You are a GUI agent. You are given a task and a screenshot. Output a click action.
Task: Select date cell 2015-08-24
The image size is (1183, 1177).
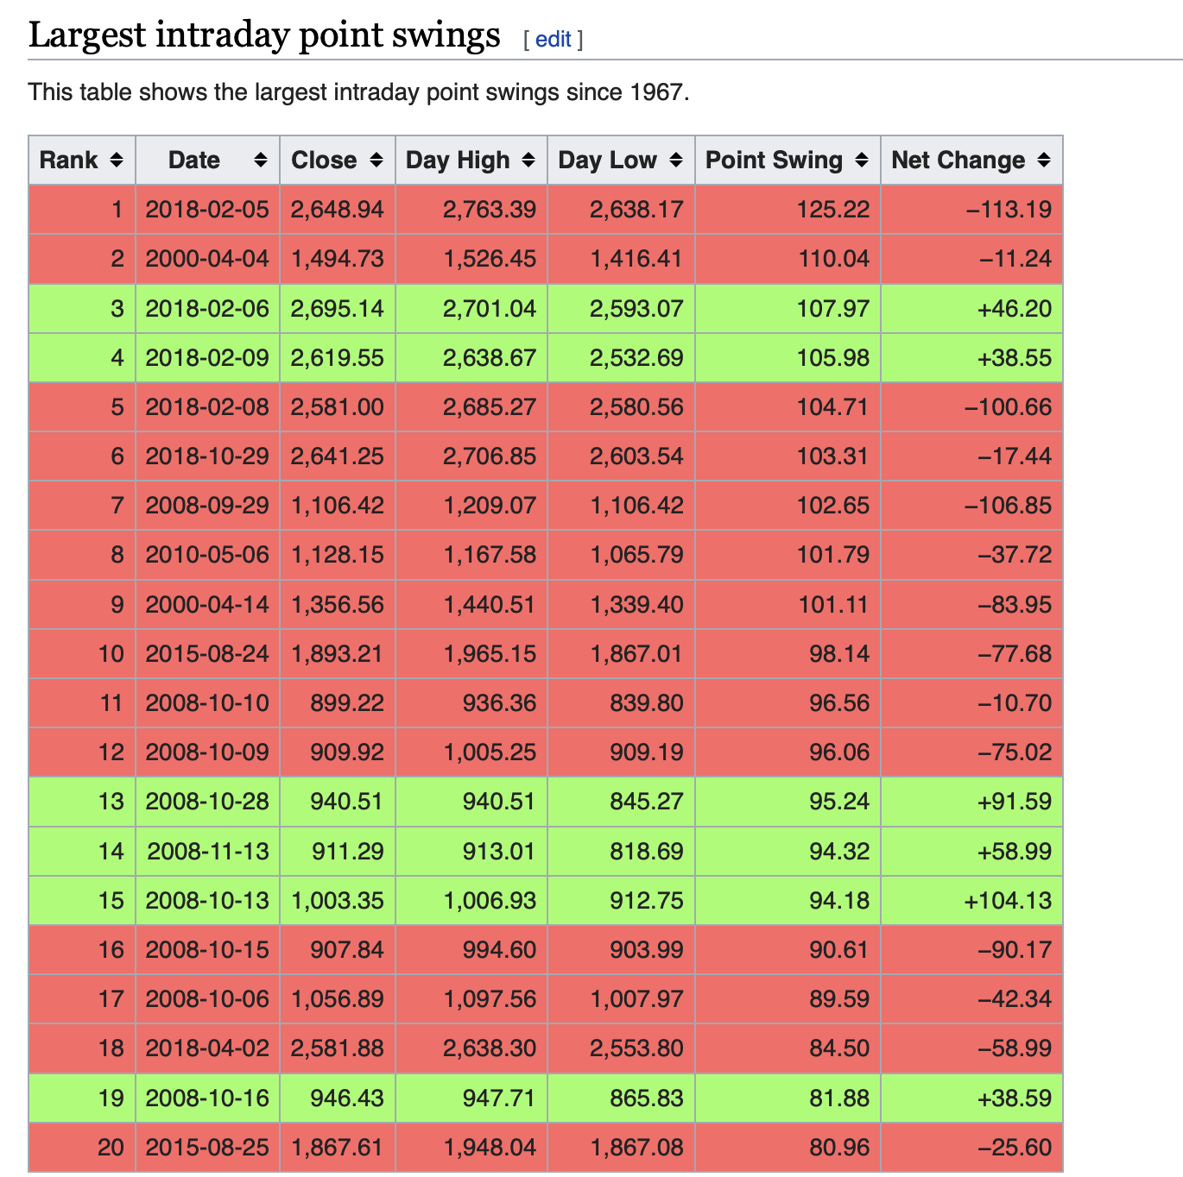[207, 654]
